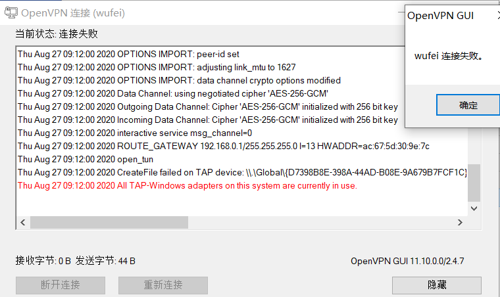
Task: Click the 隐藏 button to hide window
Action: pyautogui.click(x=437, y=285)
